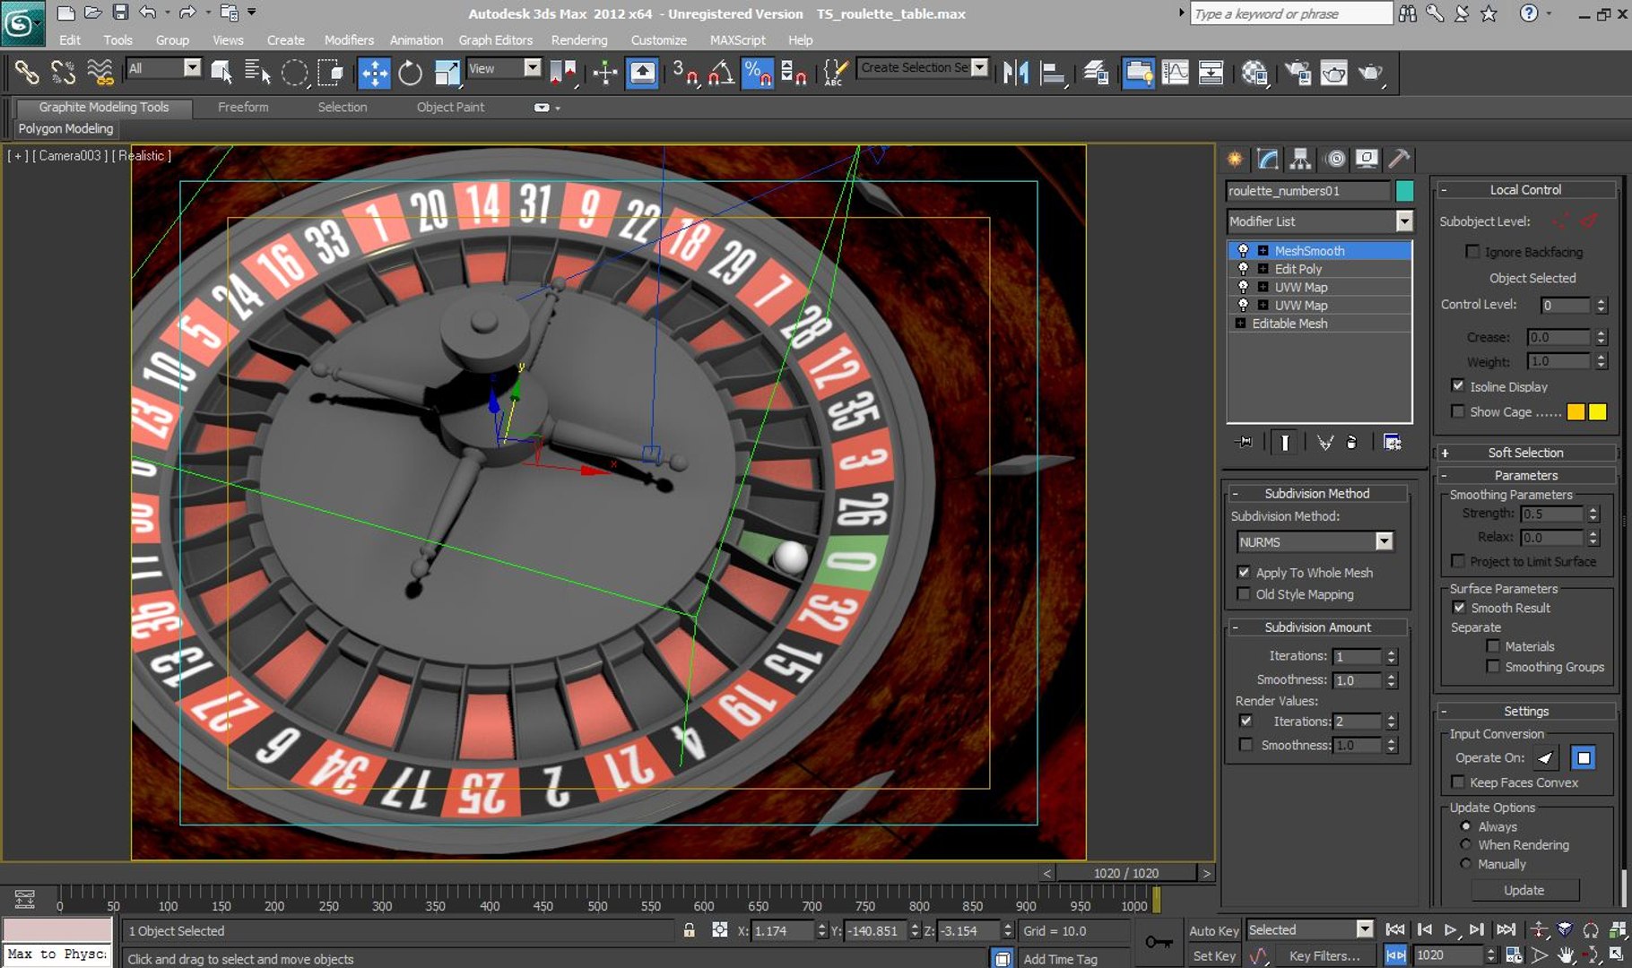This screenshot has width=1632, height=968.
Task: Open the NURMS subdivision method dropdown
Action: 1385,541
